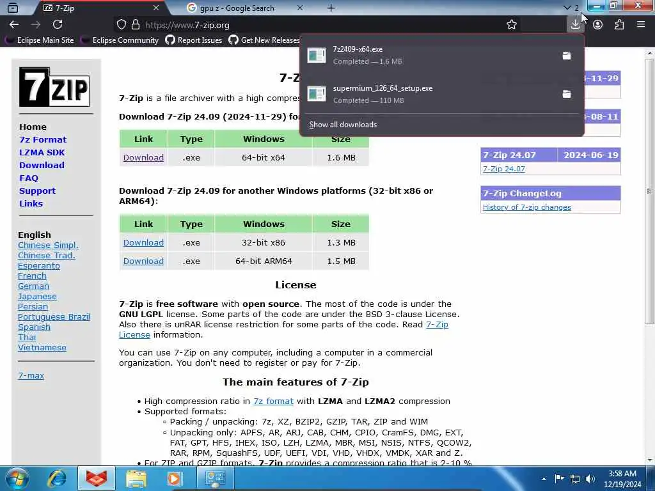Switch to the 7-Zip tab
This screenshot has height=491, width=655.
(x=100, y=8)
